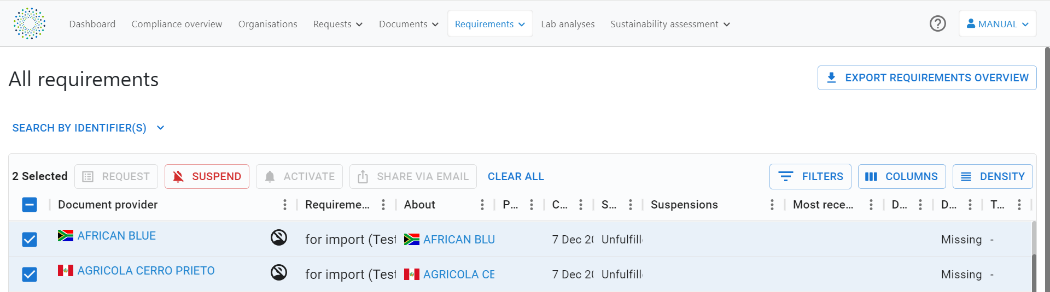Image resolution: width=1050 pixels, height=292 pixels.
Task: Go to Compliance overview
Action: tap(177, 24)
